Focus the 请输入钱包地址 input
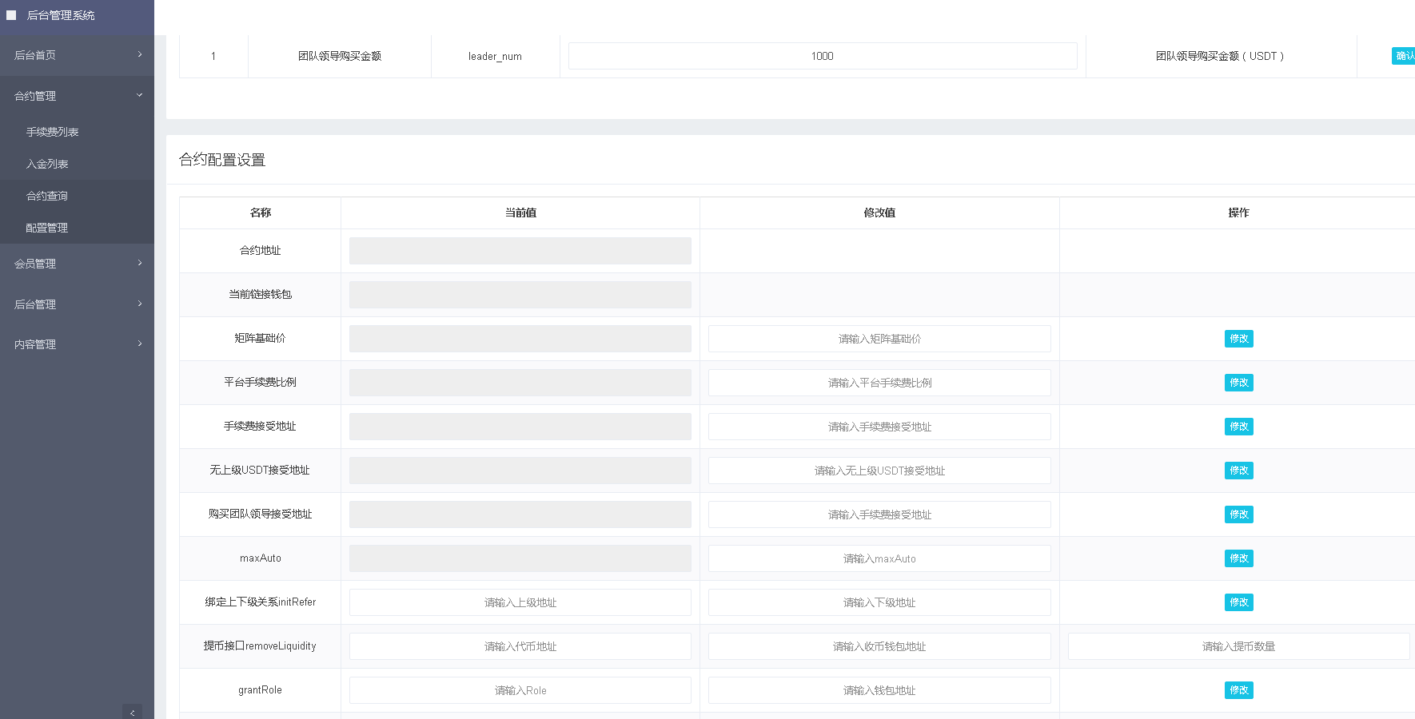 879,690
